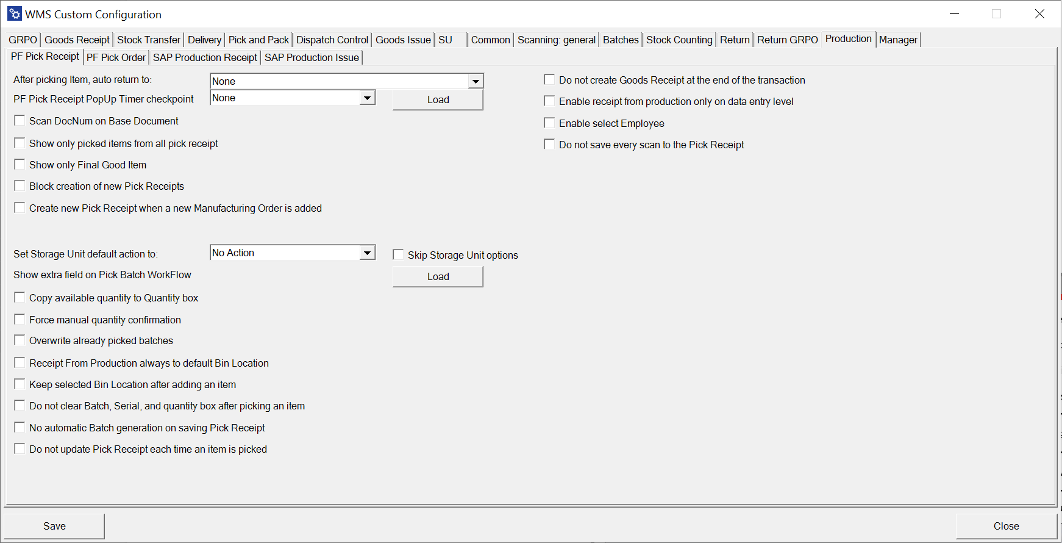Screen dimensions: 1062x543
Task: Go to SAP Production Issue sub-tab
Action: point(312,57)
